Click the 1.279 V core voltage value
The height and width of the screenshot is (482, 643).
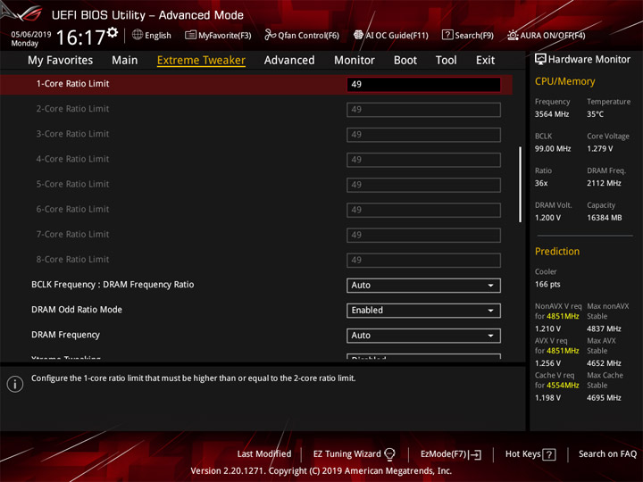[x=599, y=148]
